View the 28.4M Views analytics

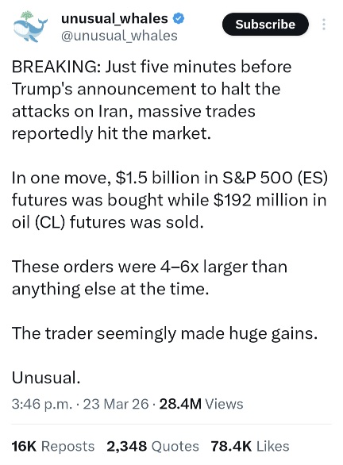[x=201, y=404]
